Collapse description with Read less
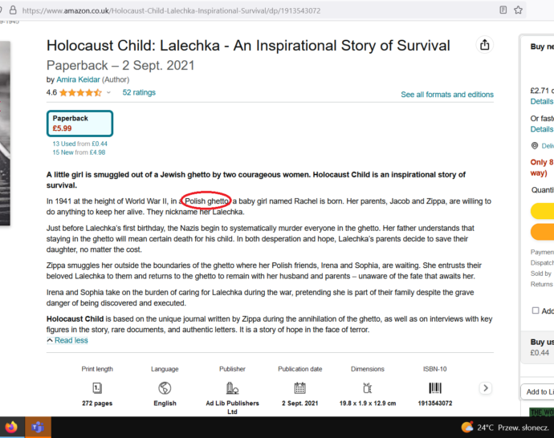 (67, 340)
